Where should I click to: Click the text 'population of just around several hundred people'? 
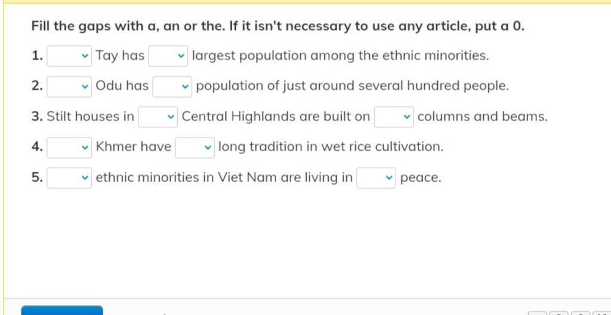coord(352,86)
